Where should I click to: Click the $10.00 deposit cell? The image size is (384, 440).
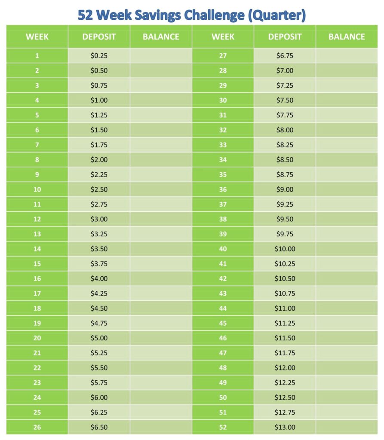[x=285, y=249]
